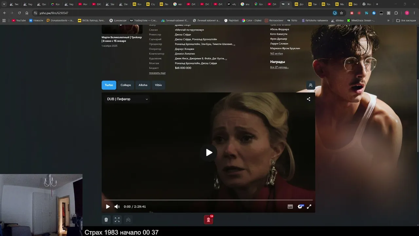
Task: Bookmark this page with the star icon
Action: [x=341, y=13]
